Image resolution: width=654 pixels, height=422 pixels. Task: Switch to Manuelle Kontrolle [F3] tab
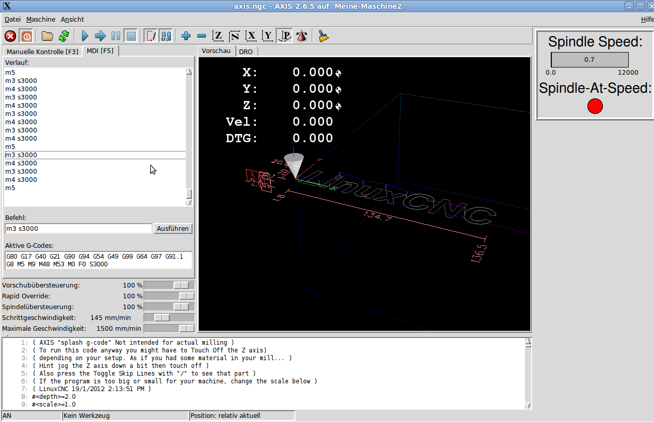coord(42,52)
